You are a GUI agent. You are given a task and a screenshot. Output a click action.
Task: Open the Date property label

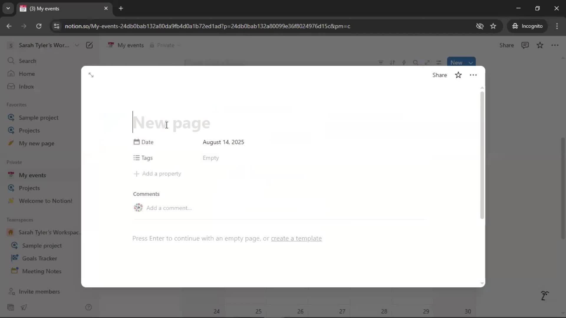tap(144, 142)
